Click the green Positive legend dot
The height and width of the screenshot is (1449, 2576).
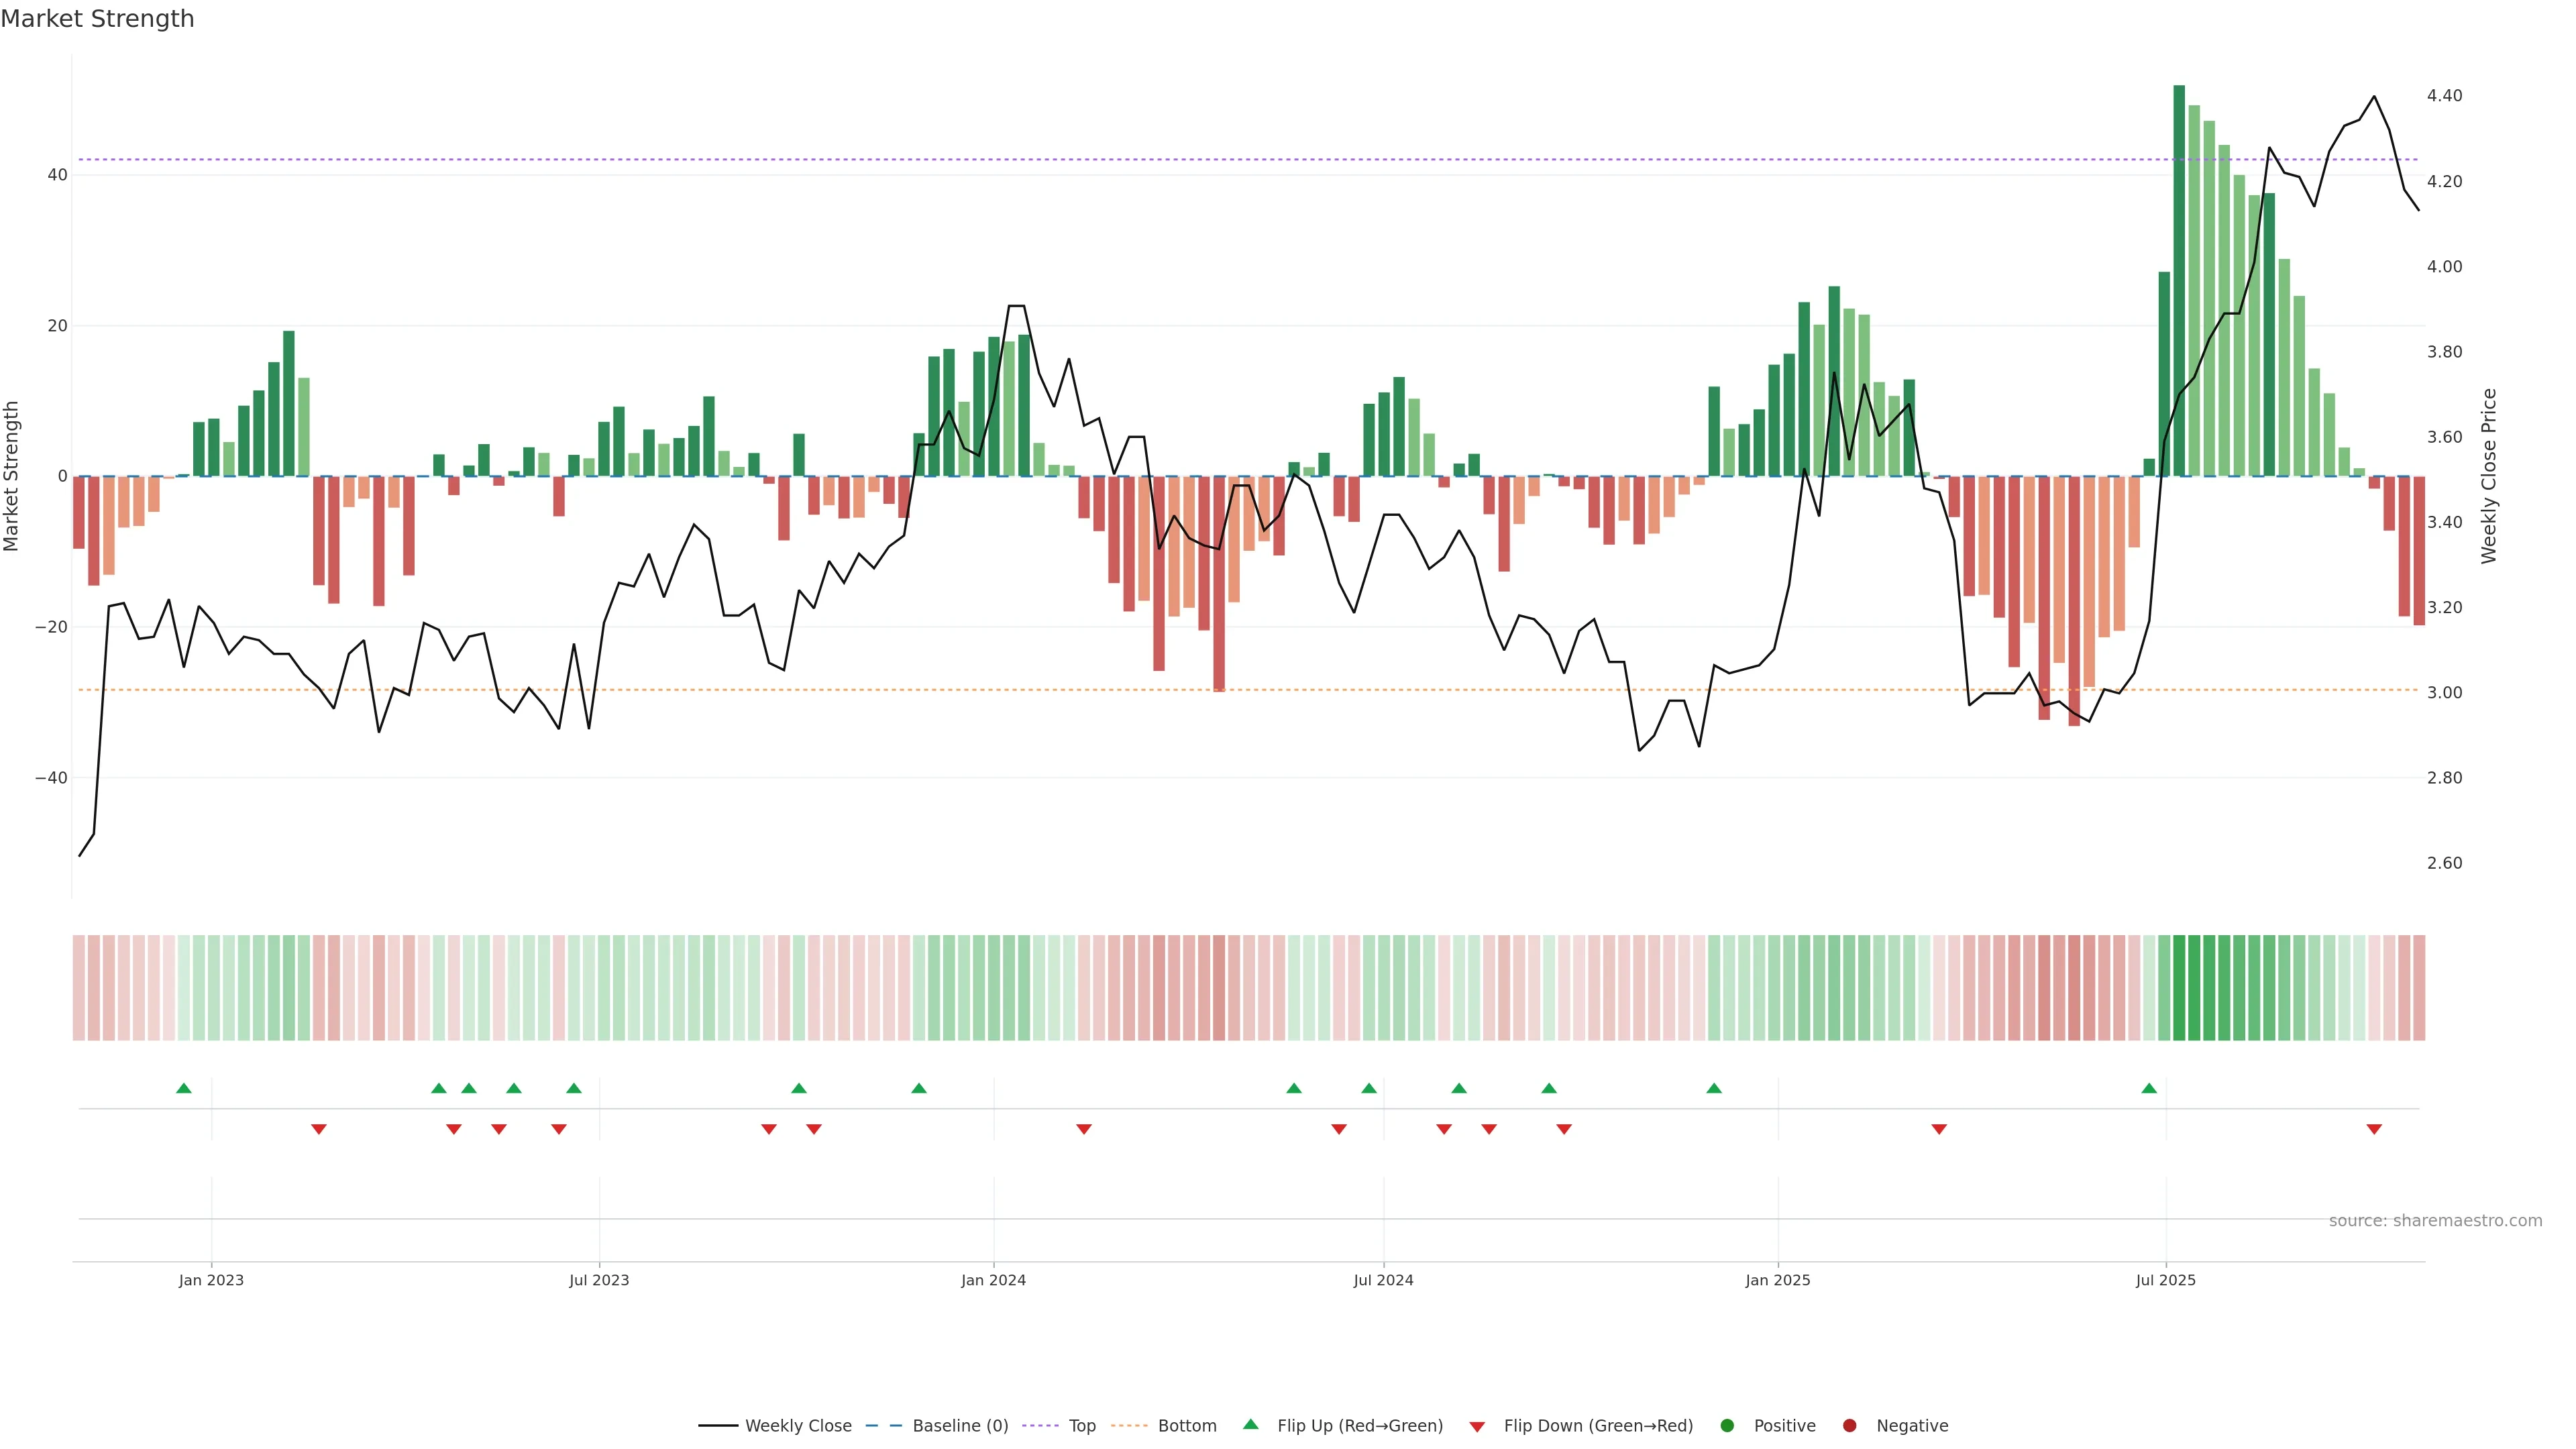[x=1727, y=1426]
